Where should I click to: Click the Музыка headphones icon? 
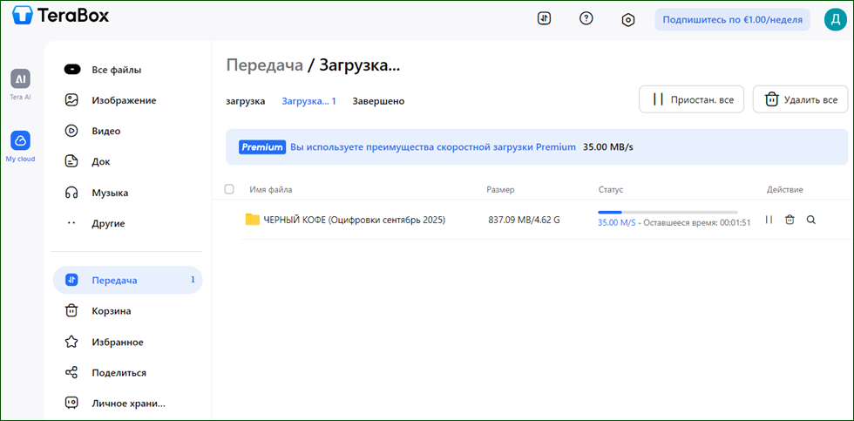(71, 193)
